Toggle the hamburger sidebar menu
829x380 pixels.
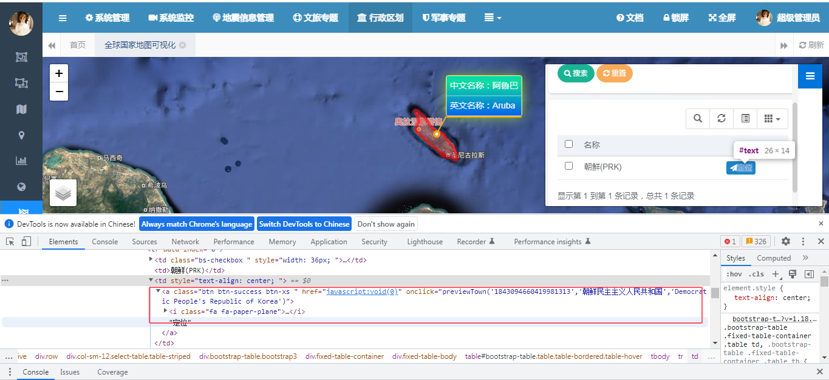coord(63,18)
